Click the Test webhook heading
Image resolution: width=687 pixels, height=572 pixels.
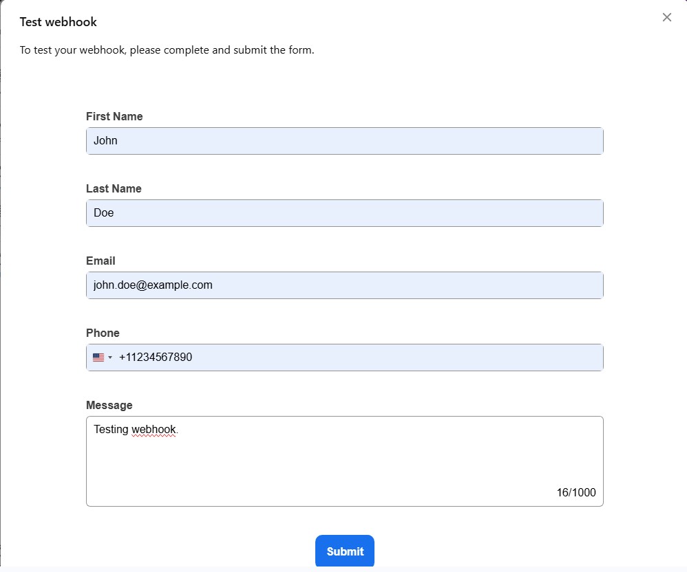tap(59, 22)
